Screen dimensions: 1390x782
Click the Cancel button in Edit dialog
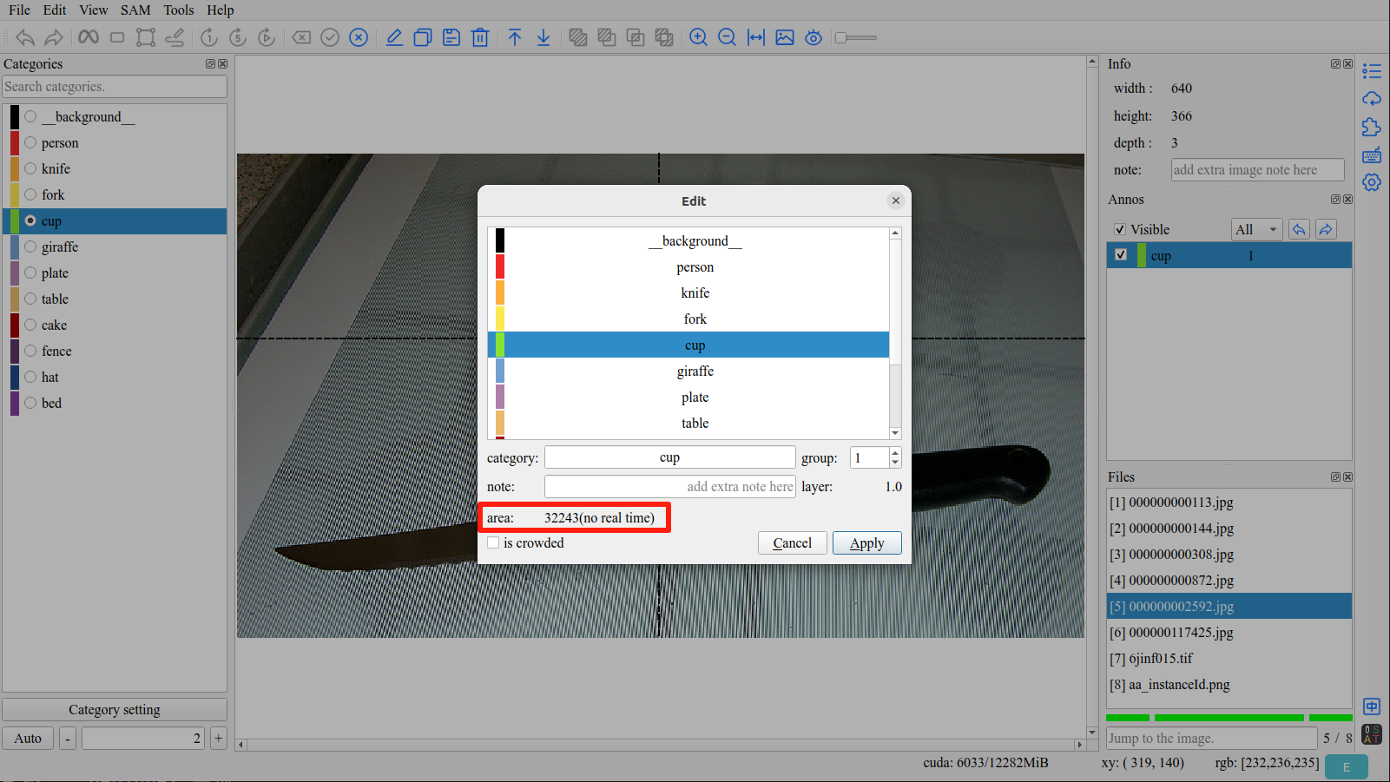tap(793, 542)
